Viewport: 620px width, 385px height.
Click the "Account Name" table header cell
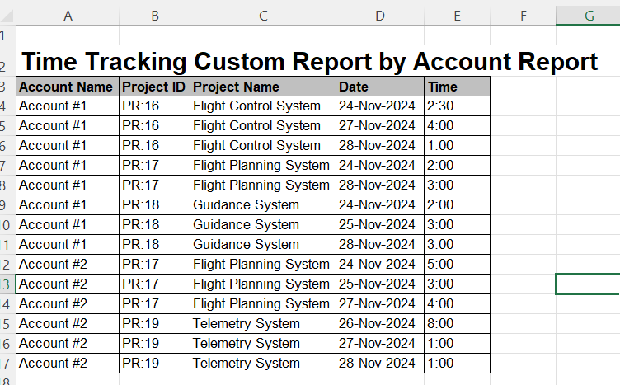coord(68,87)
